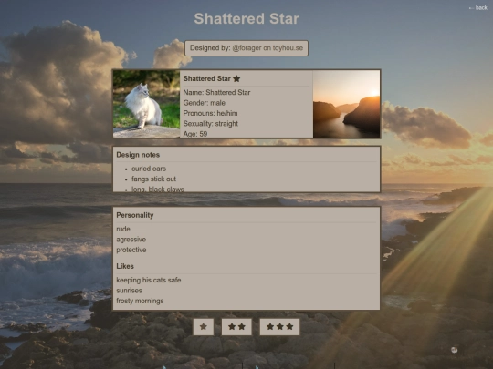The width and height of the screenshot is (493, 369).
Task: Choose the three-star button
Action: point(279,327)
